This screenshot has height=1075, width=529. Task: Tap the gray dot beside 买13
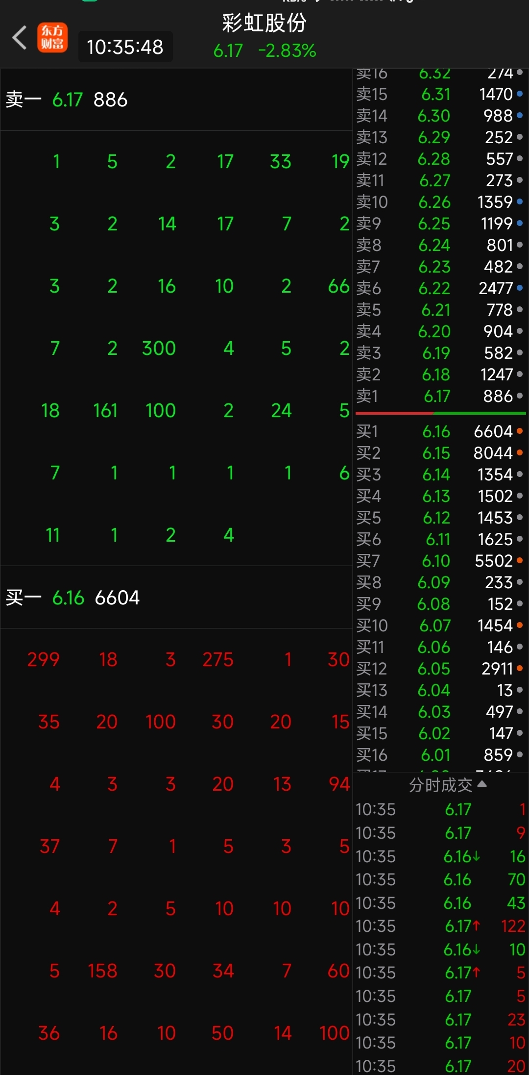click(x=520, y=690)
